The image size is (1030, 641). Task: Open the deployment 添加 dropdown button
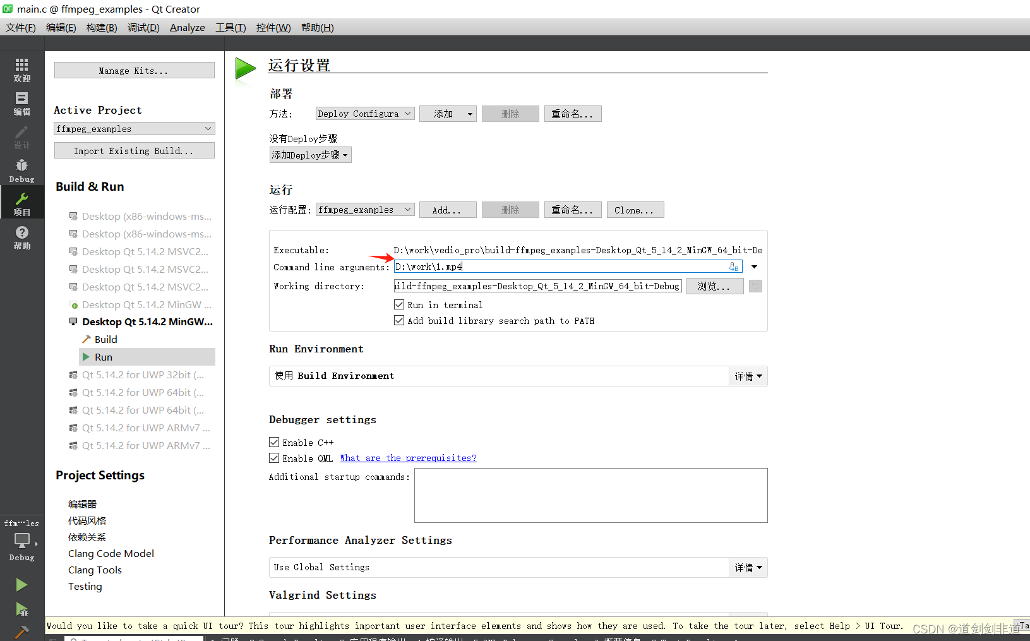pyautogui.click(x=448, y=114)
